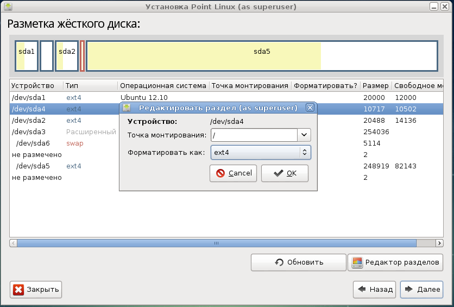Click the size value 248919
The height and width of the screenshot is (307, 454).
pos(376,166)
